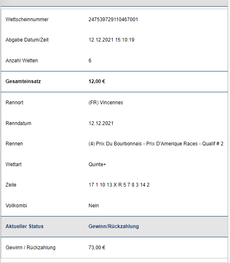Select the Wettscheinnummer value 247539729110467001
The image size is (230, 263).
tap(113, 20)
